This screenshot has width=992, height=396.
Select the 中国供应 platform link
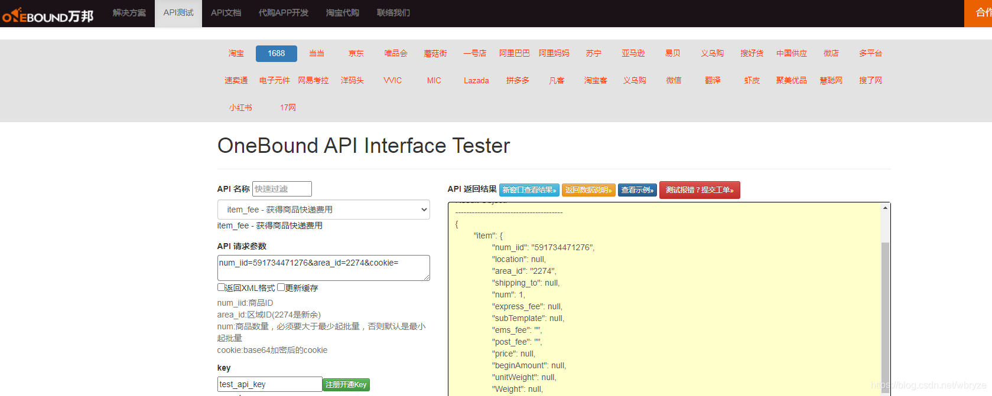coord(792,53)
